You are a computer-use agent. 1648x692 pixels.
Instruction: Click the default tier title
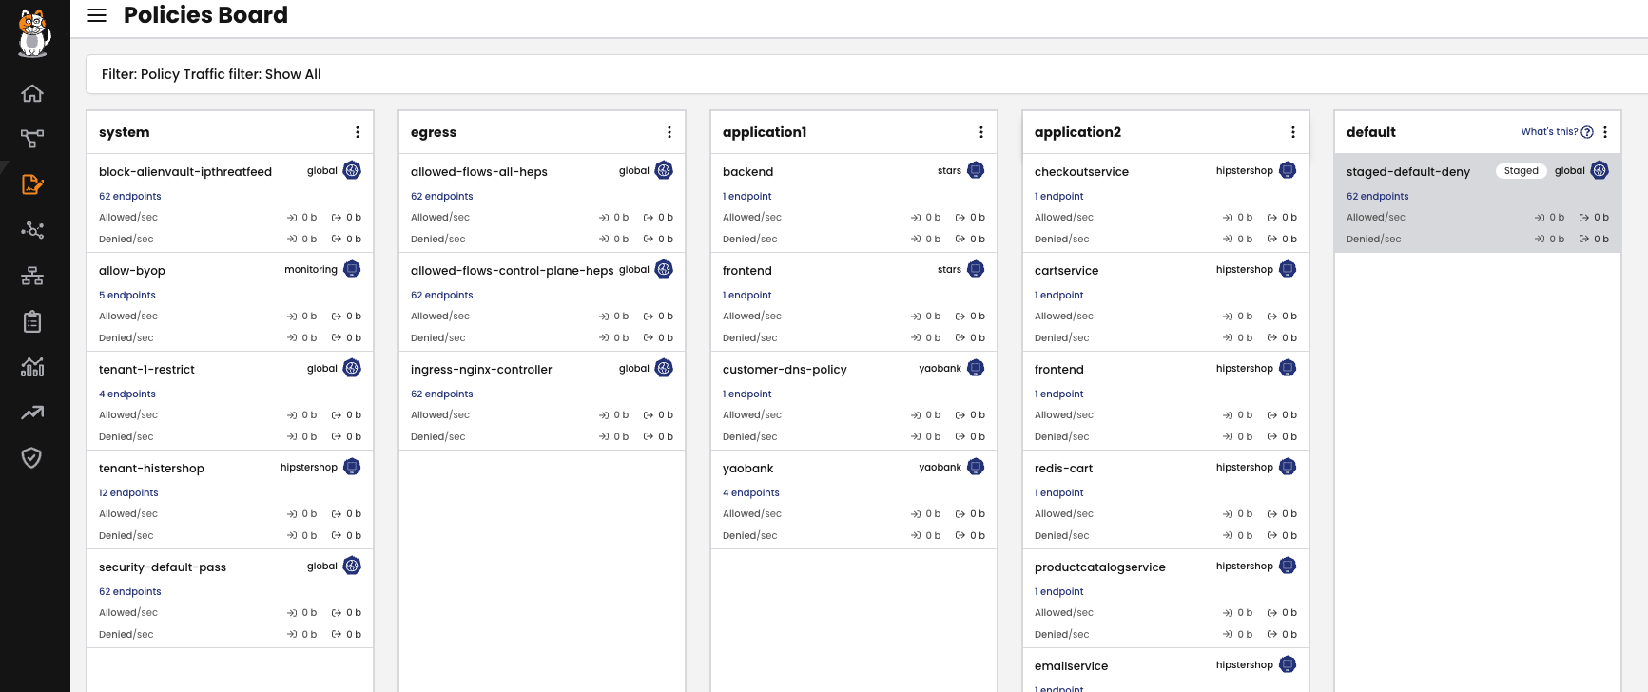(x=1371, y=132)
